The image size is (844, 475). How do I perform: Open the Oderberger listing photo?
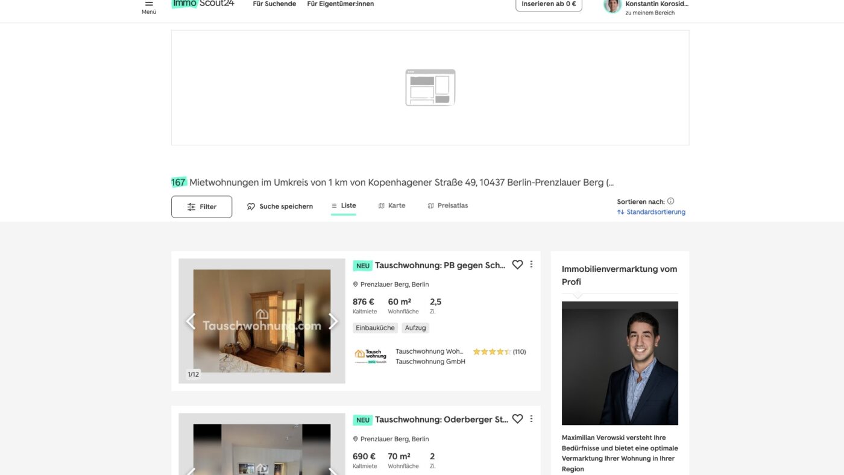262,444
